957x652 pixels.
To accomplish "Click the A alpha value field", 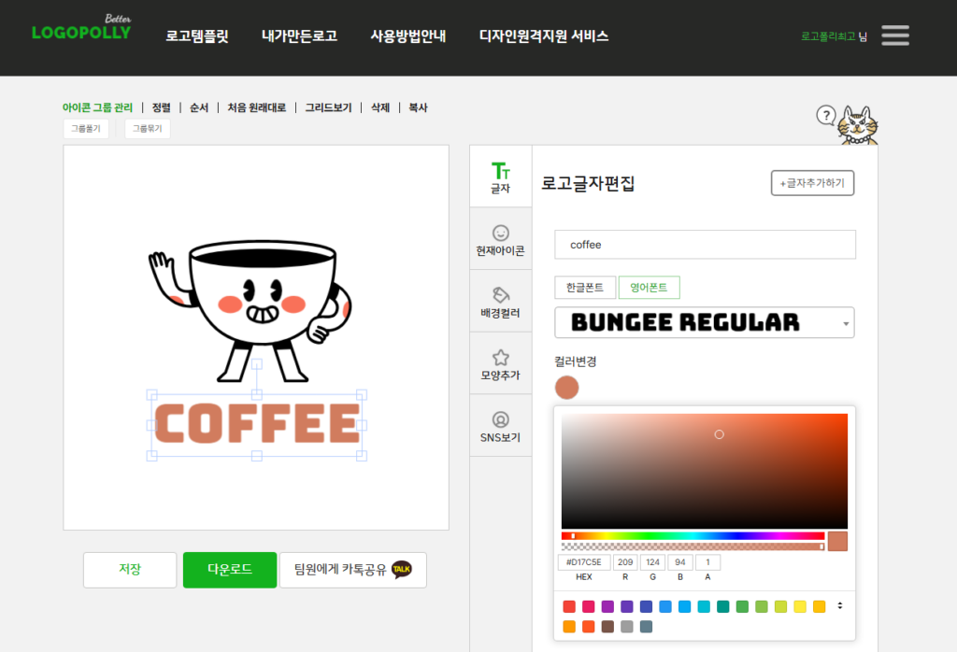I will (x=707, y=562).
